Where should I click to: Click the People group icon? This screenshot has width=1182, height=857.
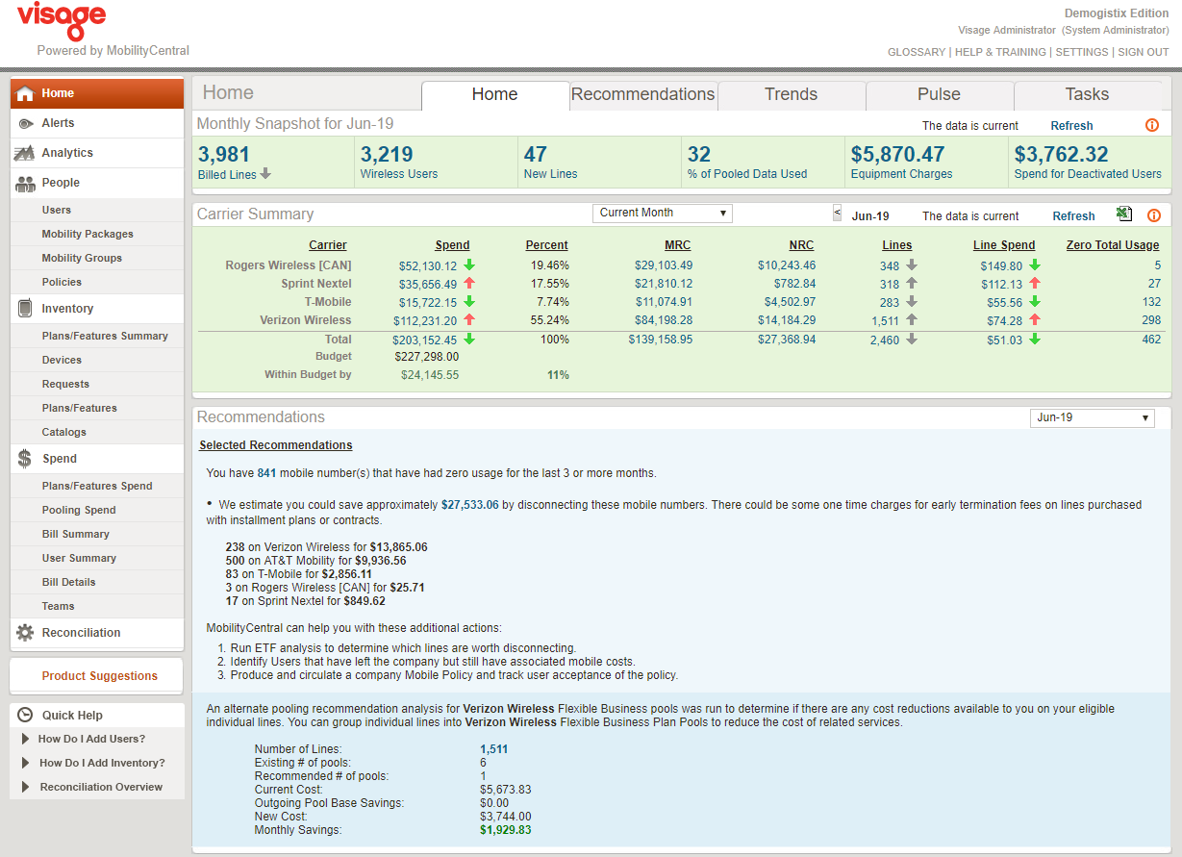[25, 183]
